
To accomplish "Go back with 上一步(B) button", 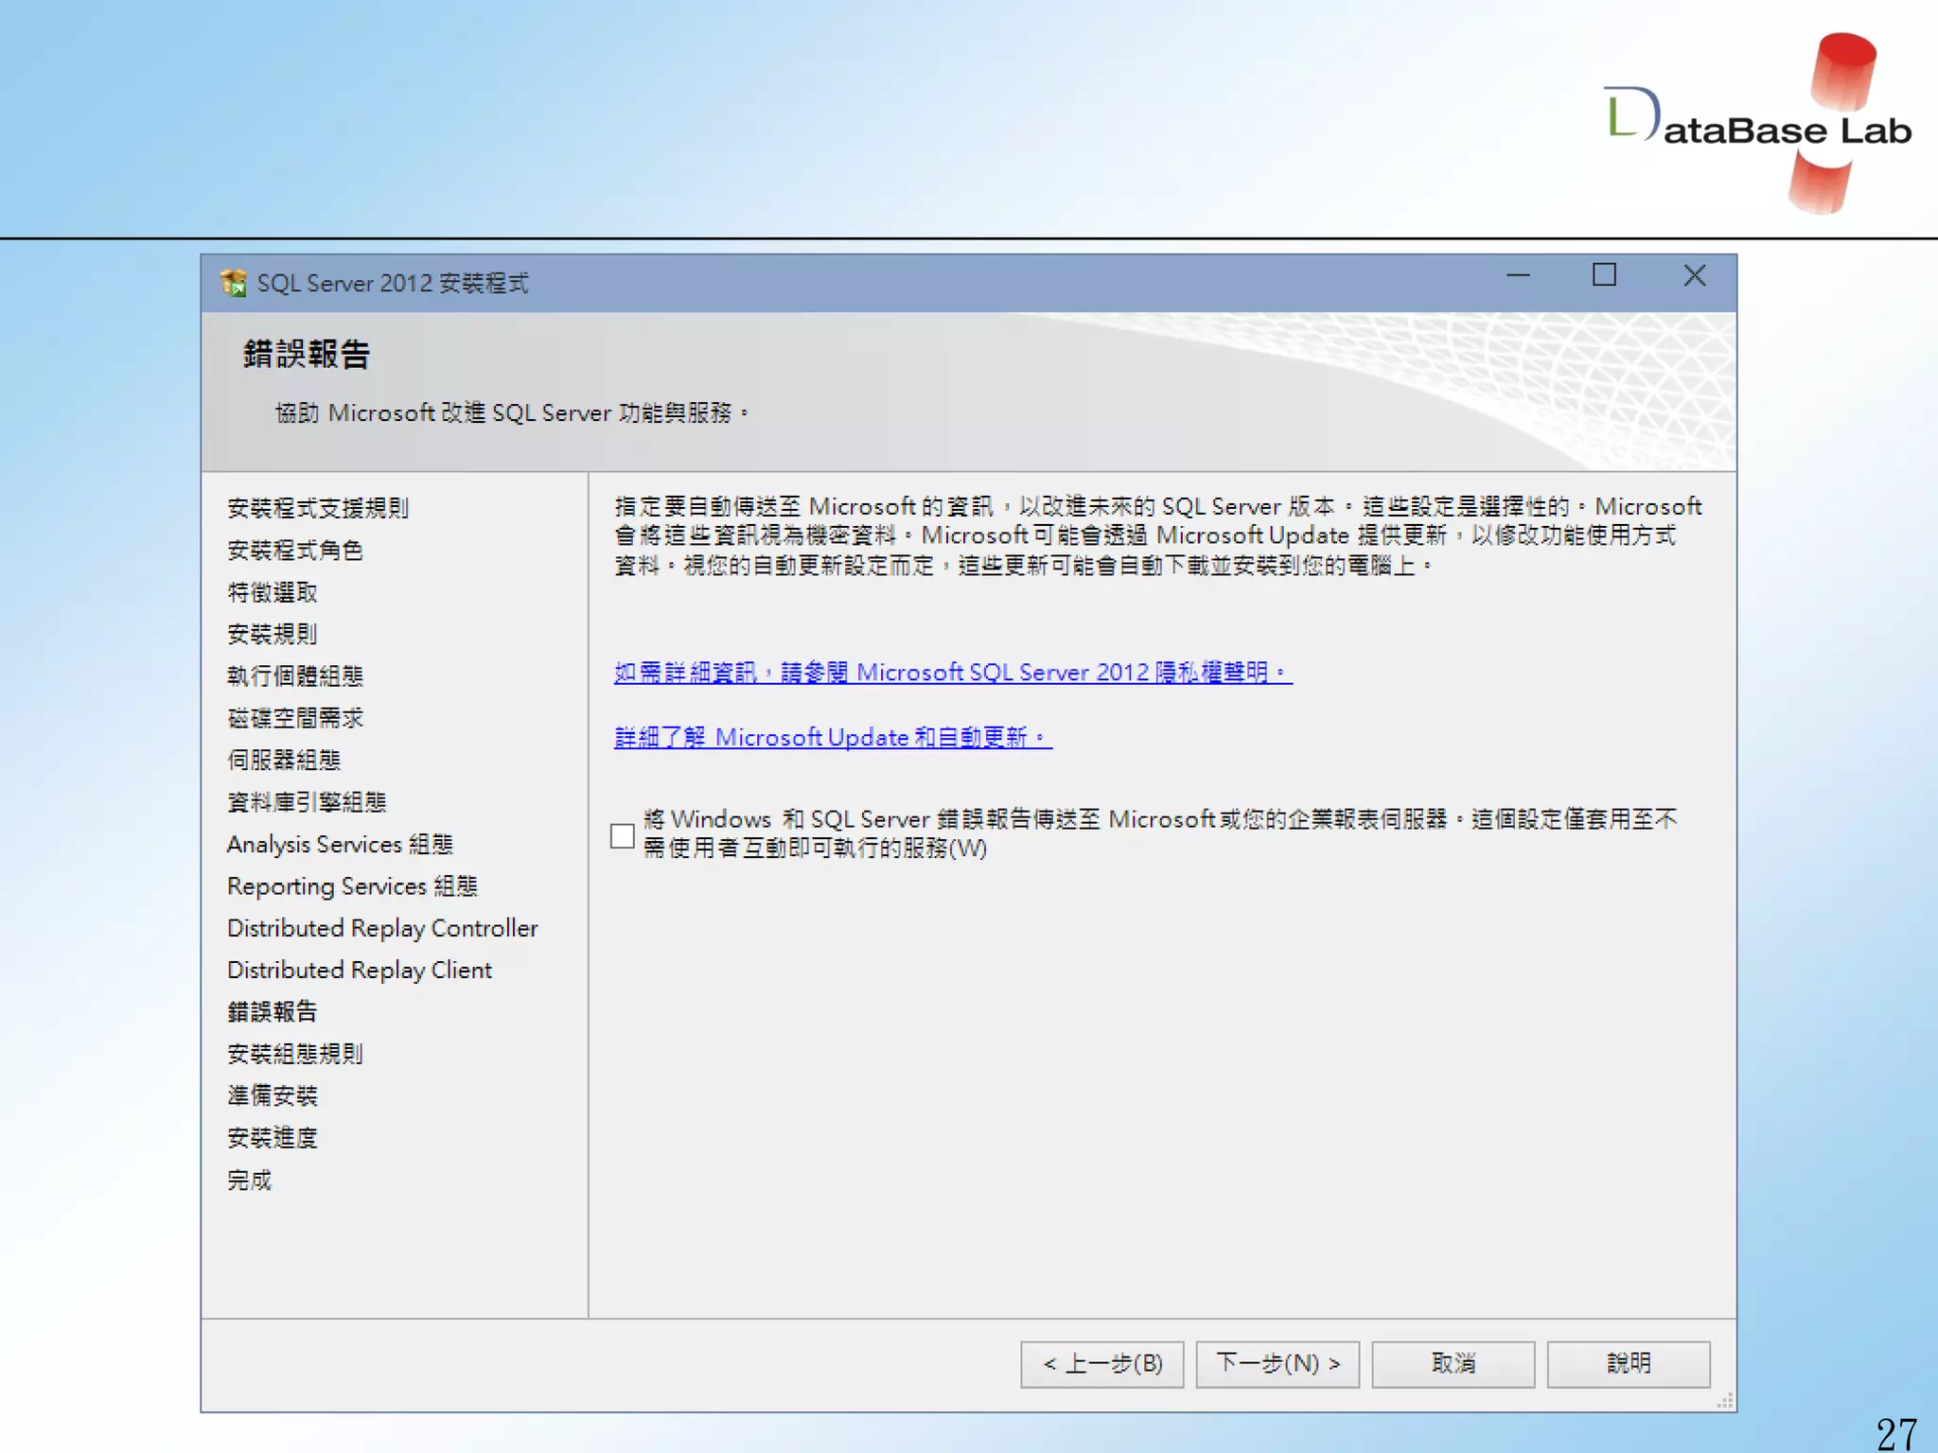I will [x=1101, y=1364].
